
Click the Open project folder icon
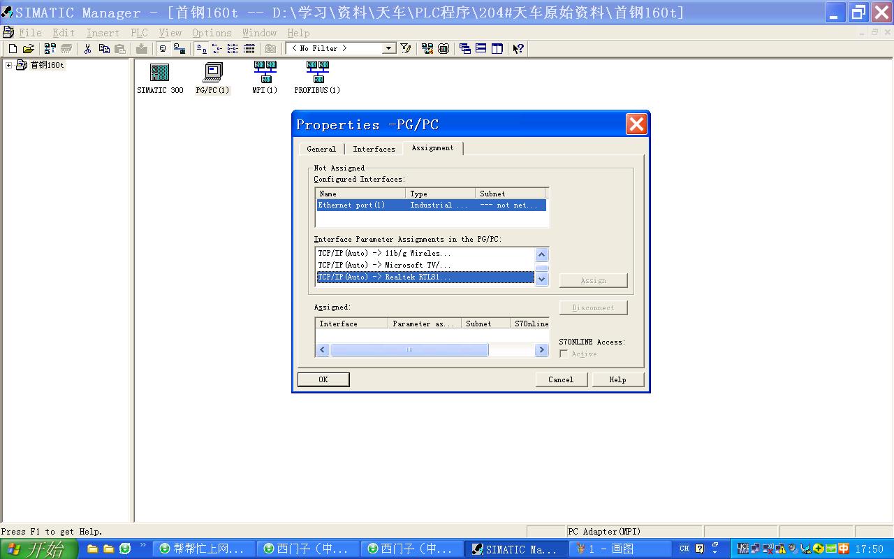click(29, 49)
